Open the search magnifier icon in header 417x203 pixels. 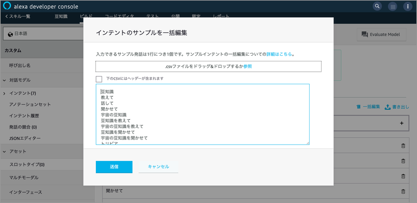point(377,6)
